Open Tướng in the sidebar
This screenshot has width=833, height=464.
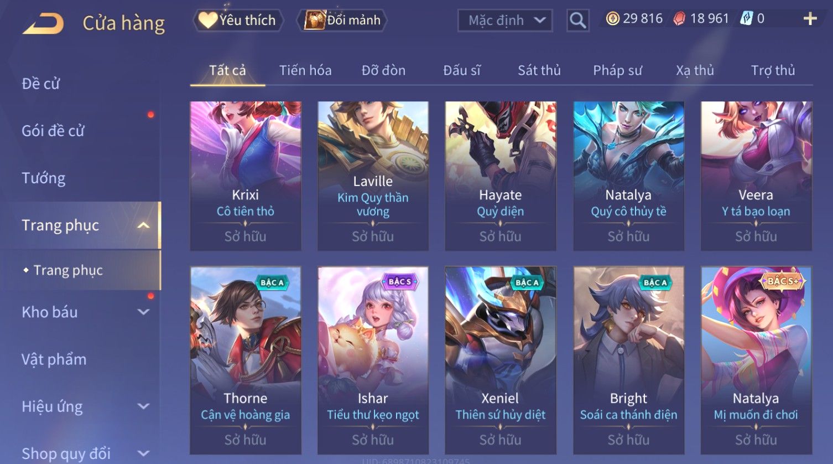[x=44, y=178]
